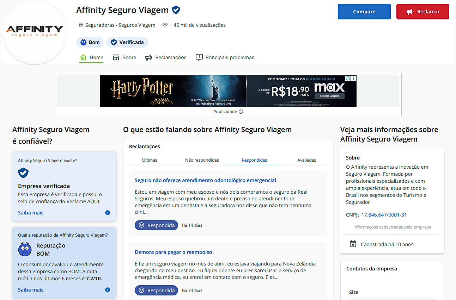This screenshot has height=300, width=456.
Task: Select the Últimas complaints tab
Action: (x=150, y=160)
